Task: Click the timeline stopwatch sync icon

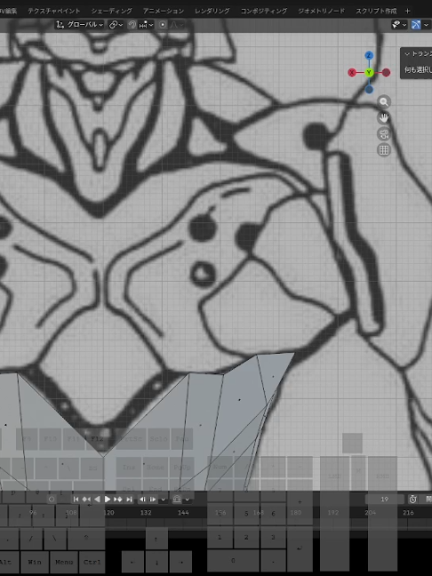Action: pyautogui.click(x=413, y=499)
